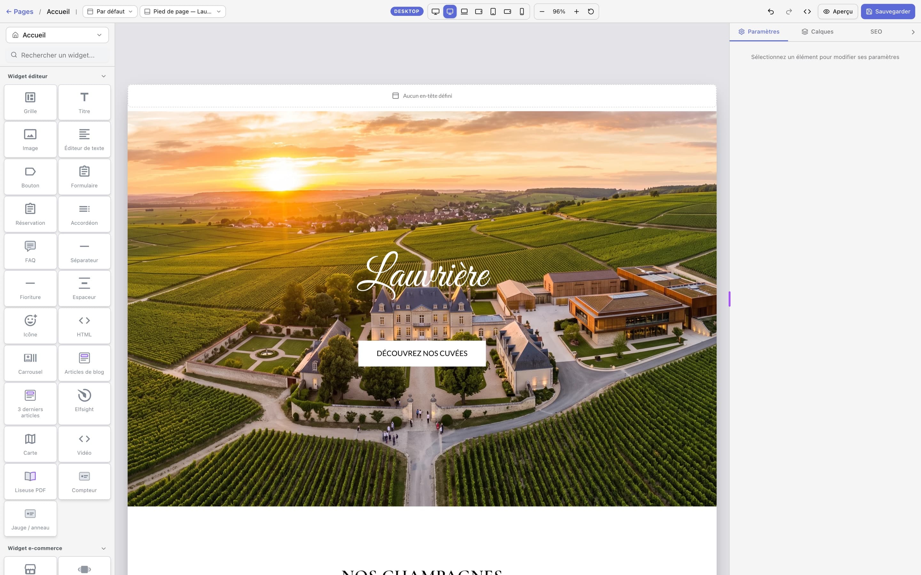Screen dimensions: 921x575
Task: Pick the HTML widget
Action: (x=84, y=326)
